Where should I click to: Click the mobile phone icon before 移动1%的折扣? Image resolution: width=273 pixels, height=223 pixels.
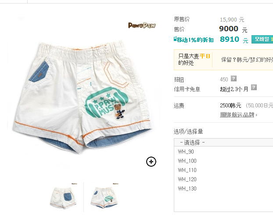coord(175,39)
